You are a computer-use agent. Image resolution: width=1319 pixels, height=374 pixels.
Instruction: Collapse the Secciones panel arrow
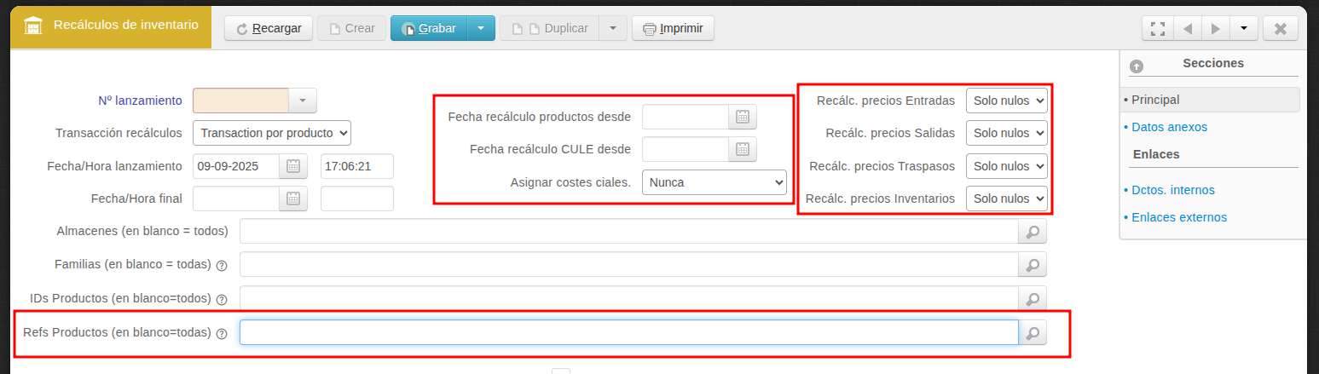pos(1136,66)
